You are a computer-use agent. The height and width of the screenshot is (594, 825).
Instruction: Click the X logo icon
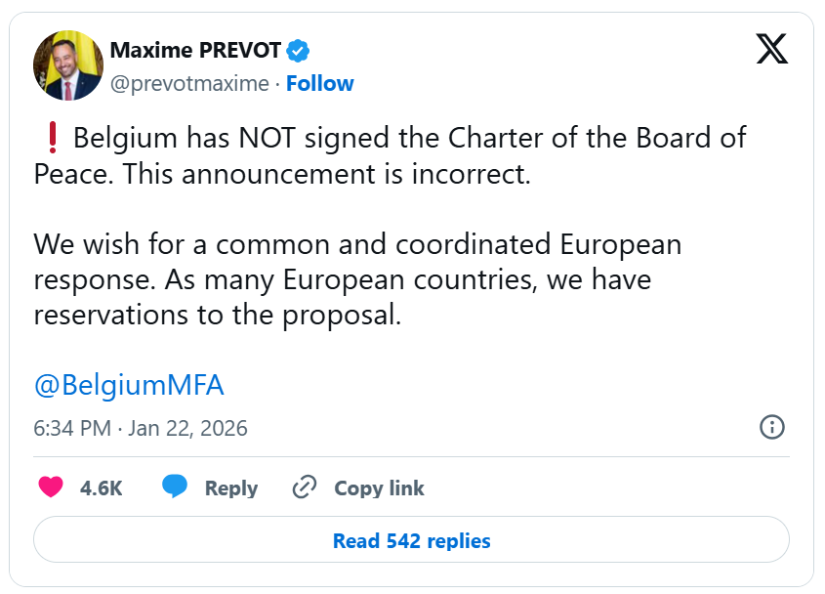pyautogui.click(x=771, y=48)
